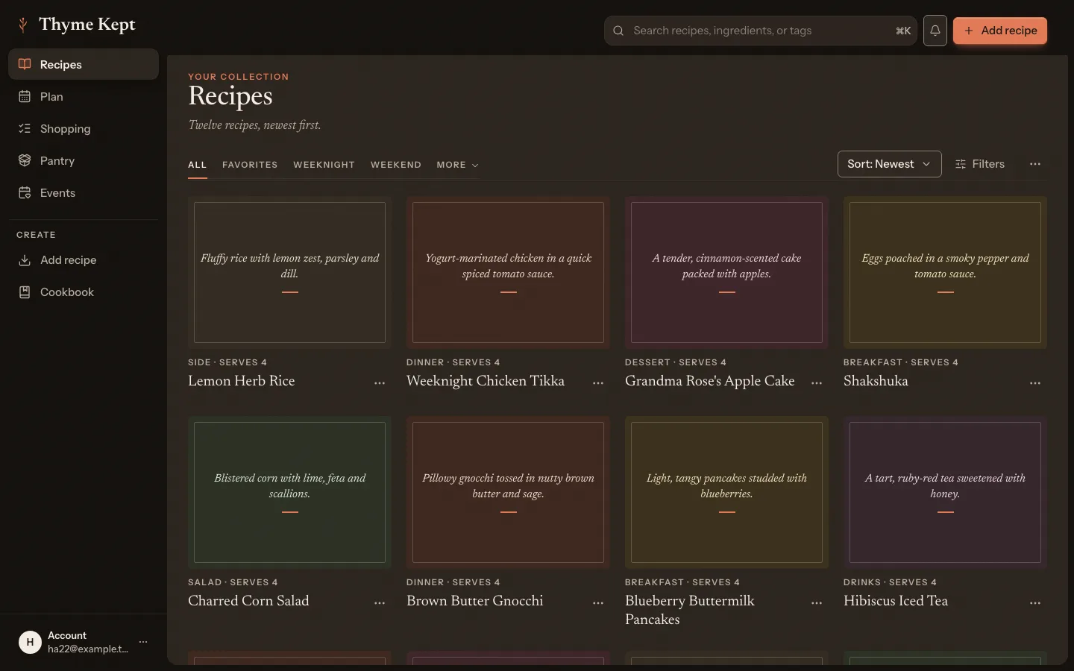Viewport: 1074px width, 671px height.
Task: Choose Add recipe in the sidebar
Action: click(84, 260)
